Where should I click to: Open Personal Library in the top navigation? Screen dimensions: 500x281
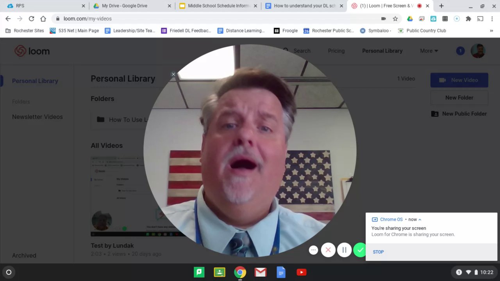(382, 51)
